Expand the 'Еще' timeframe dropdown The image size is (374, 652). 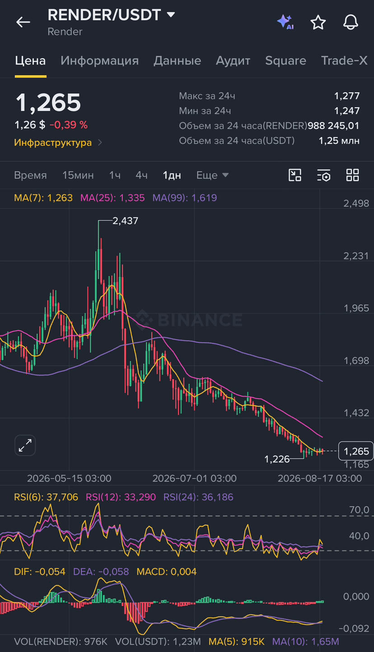coord(212,175)
